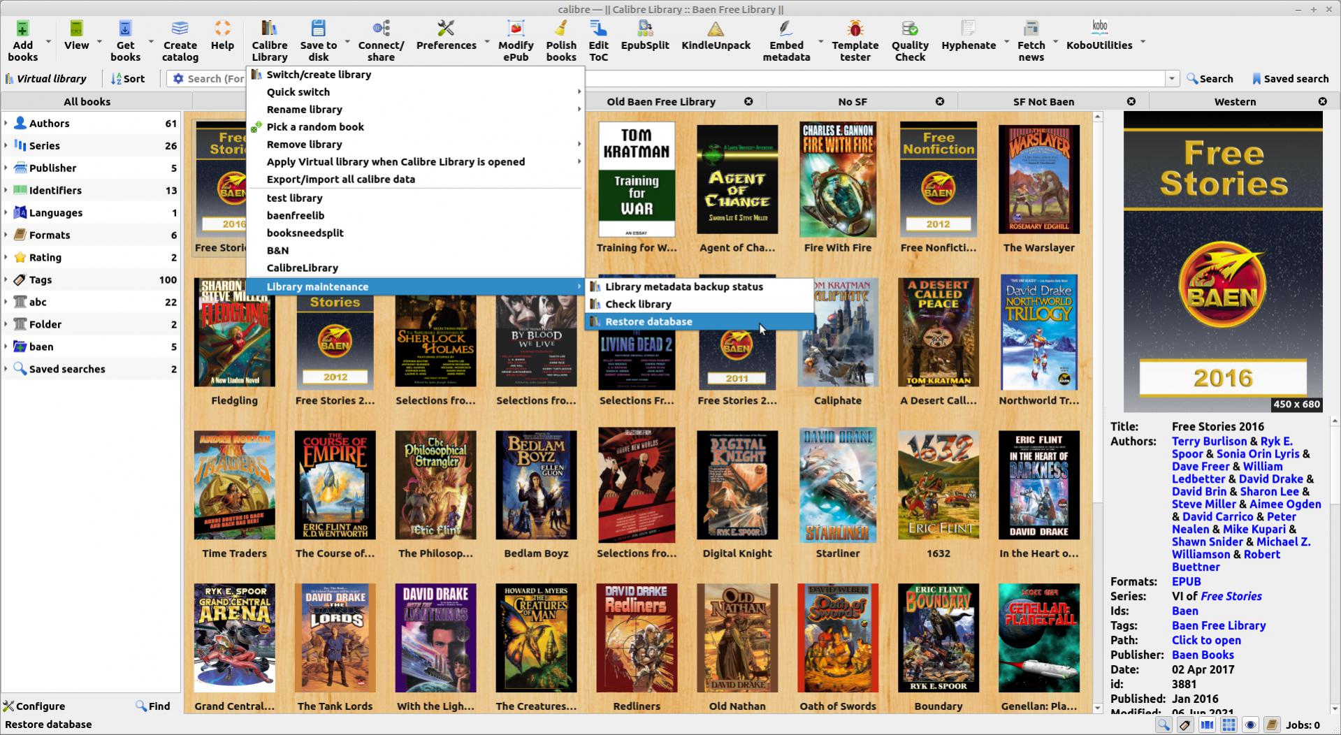Click the Free Stories 2016 cover in details
Screen dimensions: 1341x735
point(1223,262)
